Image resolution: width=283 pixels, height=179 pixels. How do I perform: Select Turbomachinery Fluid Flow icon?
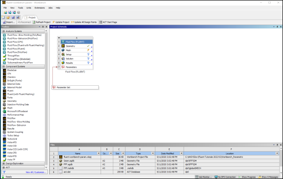coord(4,63)
